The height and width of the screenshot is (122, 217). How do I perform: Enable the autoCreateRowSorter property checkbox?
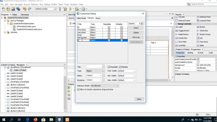[x=198, y=62]
